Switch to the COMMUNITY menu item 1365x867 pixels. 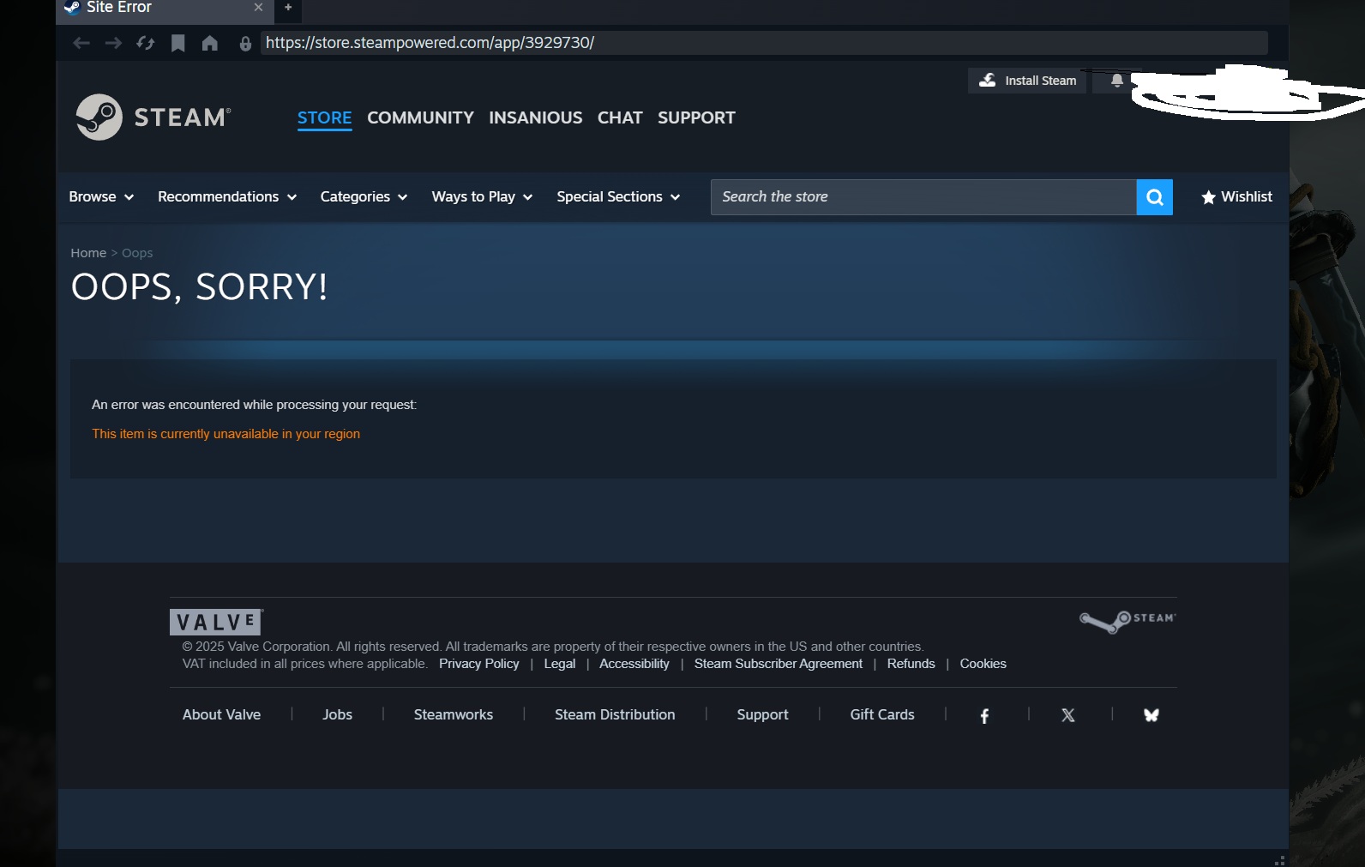[420, 117]
